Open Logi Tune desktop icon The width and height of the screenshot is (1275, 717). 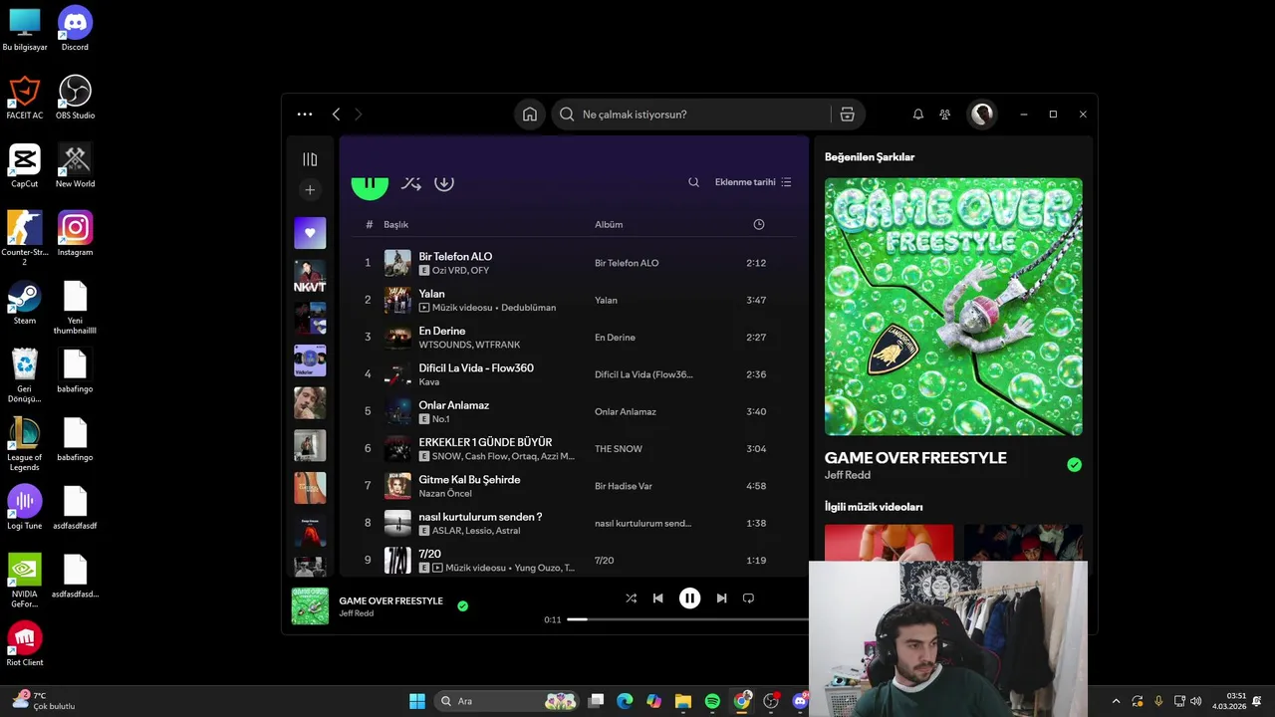[25, 508]
